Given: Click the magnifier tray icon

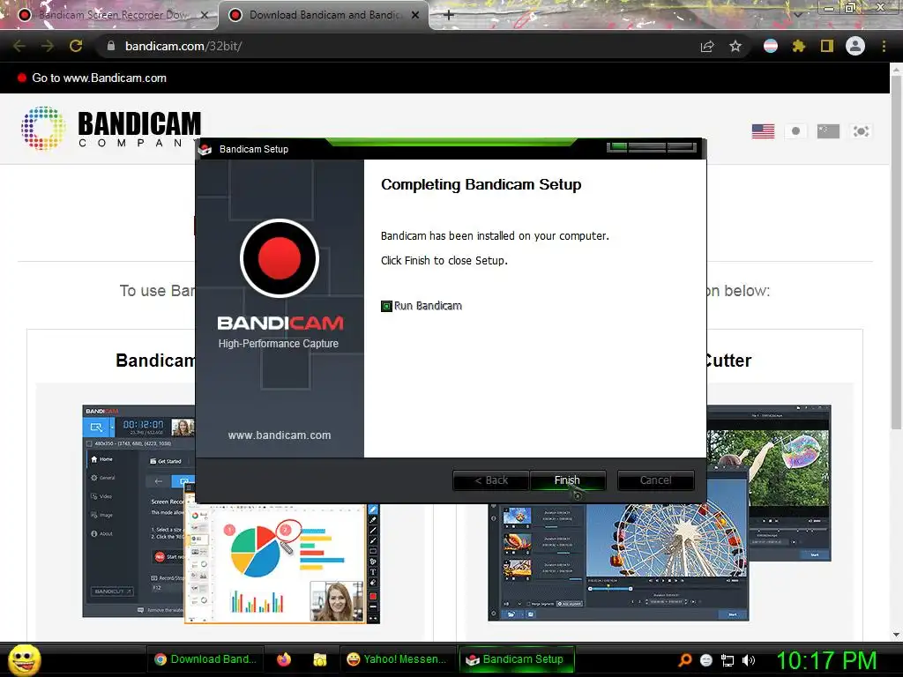Looking at the screenshot, I should pos(684,660).
